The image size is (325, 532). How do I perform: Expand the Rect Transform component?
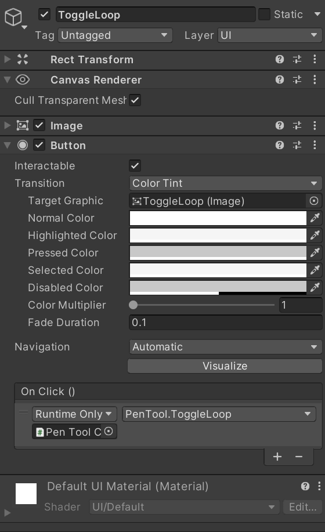[7, 59]
